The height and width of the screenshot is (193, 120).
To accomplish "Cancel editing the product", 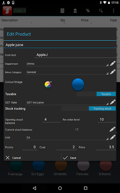I will pyautogui.click(x=32, y=158).
